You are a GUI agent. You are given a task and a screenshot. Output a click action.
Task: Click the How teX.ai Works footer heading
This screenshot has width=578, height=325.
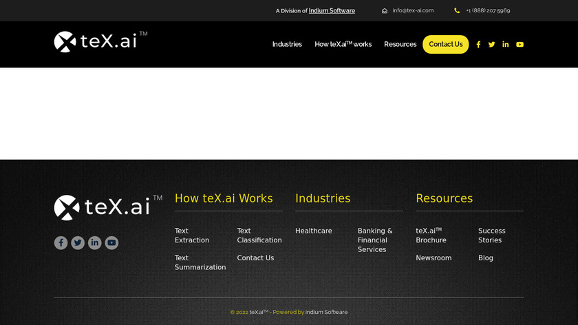point(224,198)
